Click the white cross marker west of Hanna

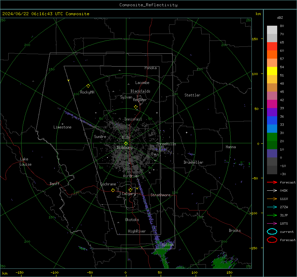point(186,132)
